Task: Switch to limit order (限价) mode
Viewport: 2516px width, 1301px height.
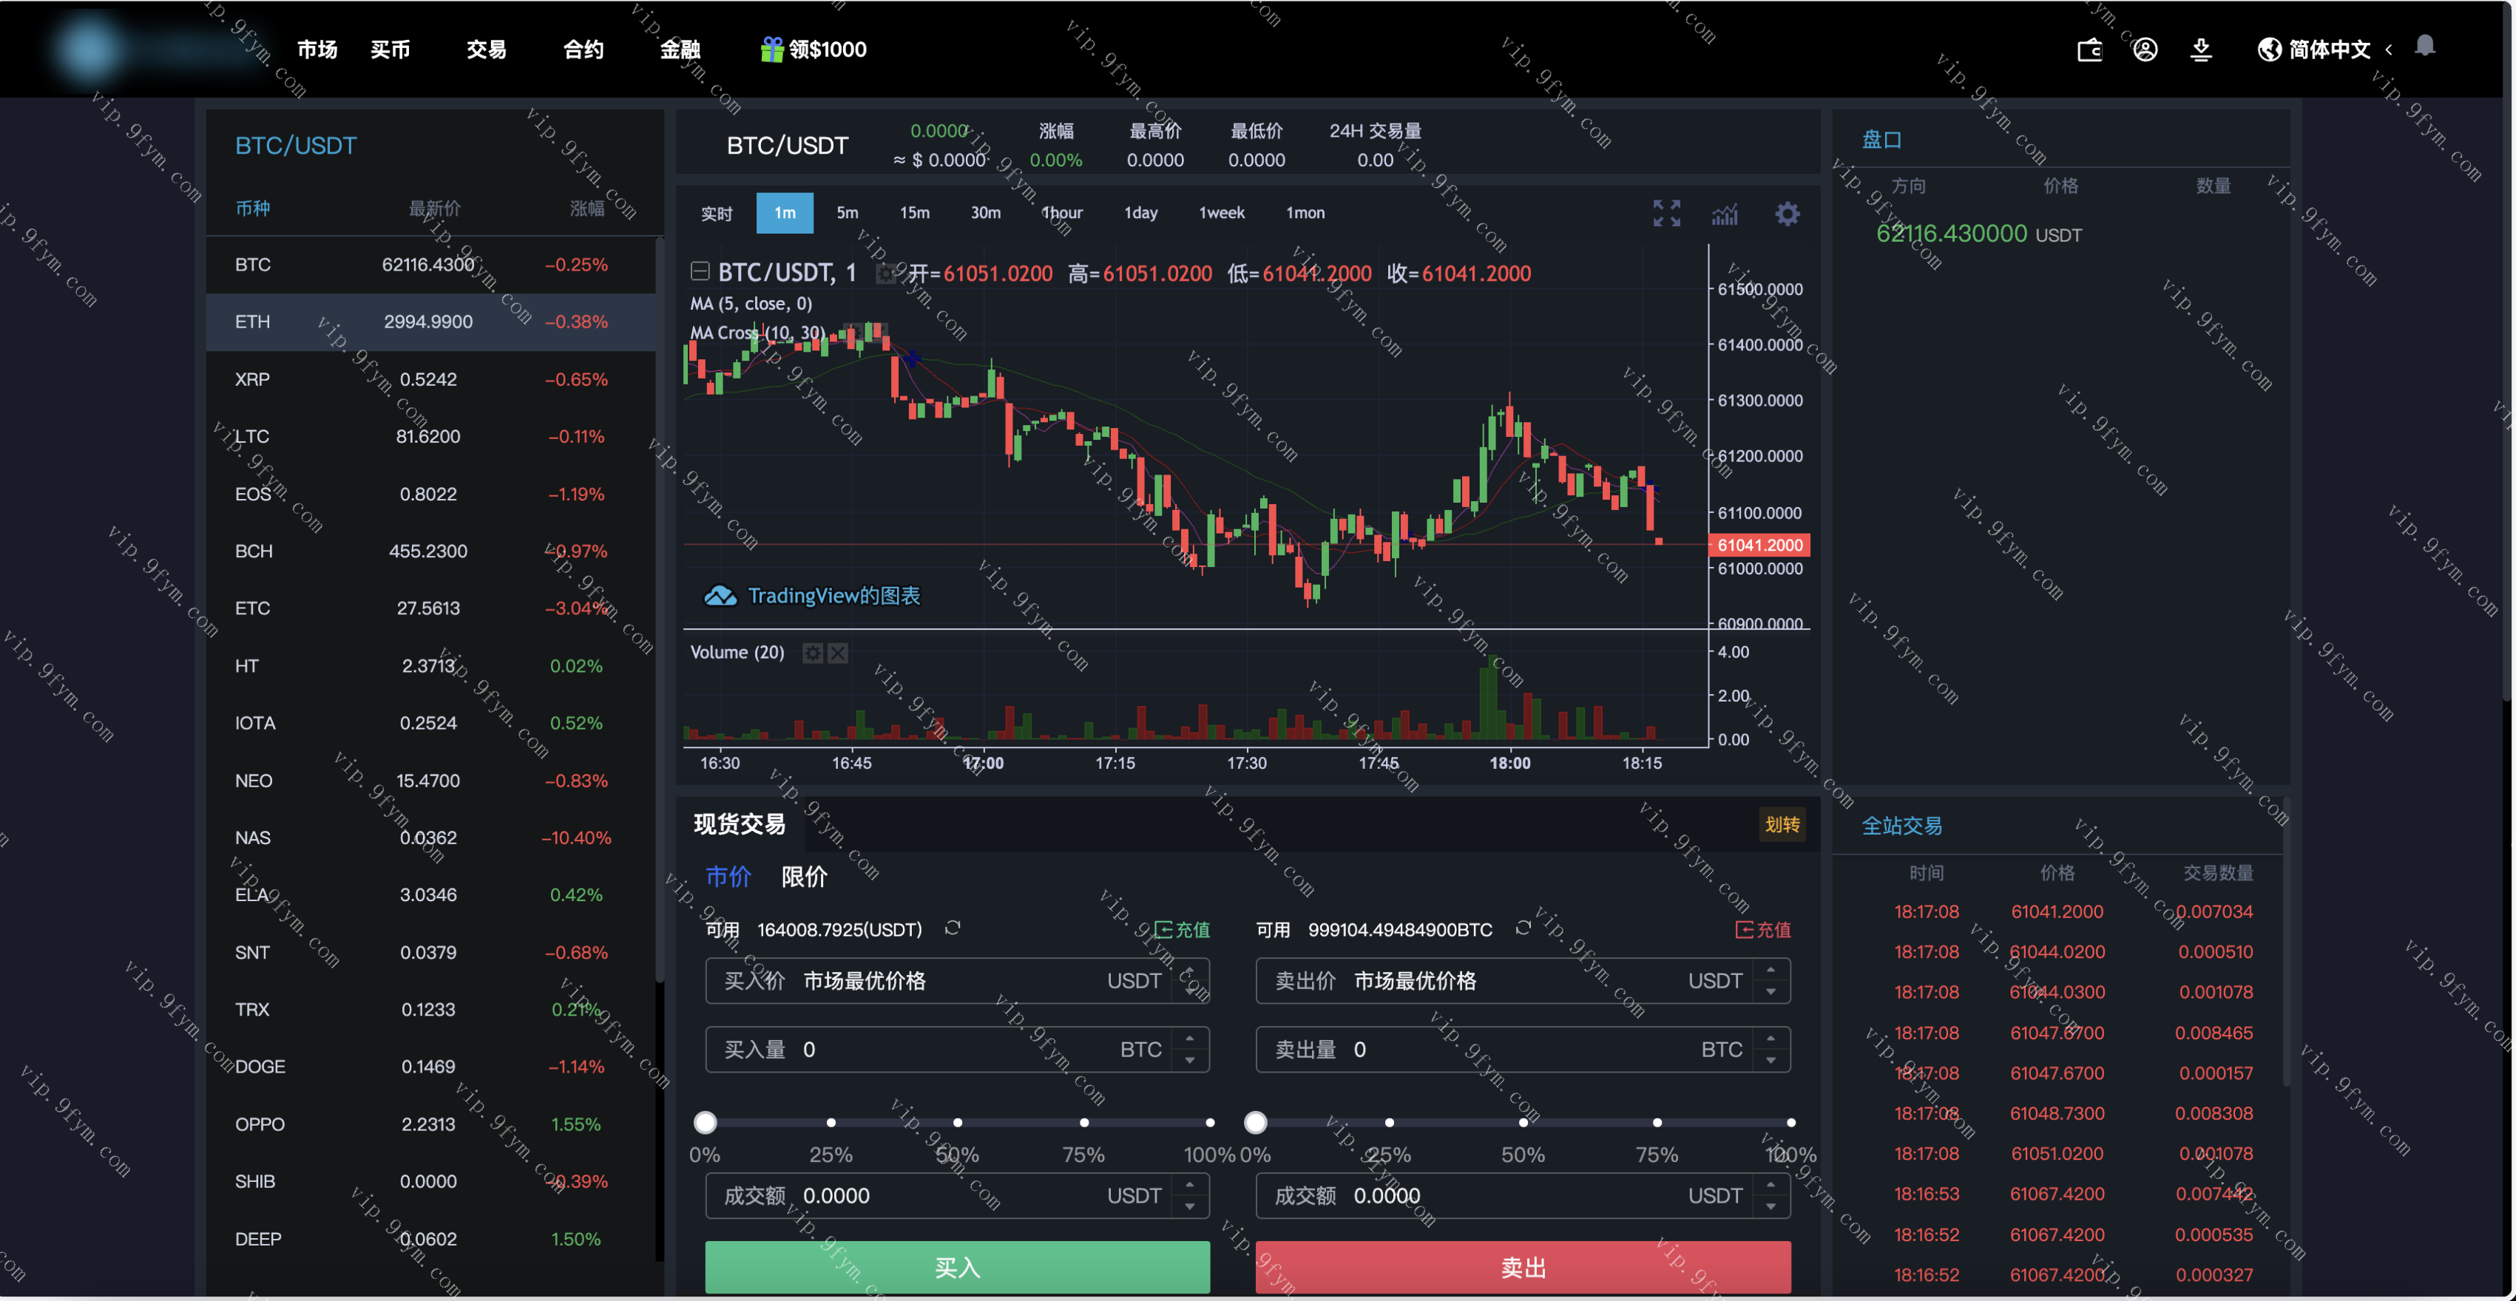Action: tap(804, 877)
